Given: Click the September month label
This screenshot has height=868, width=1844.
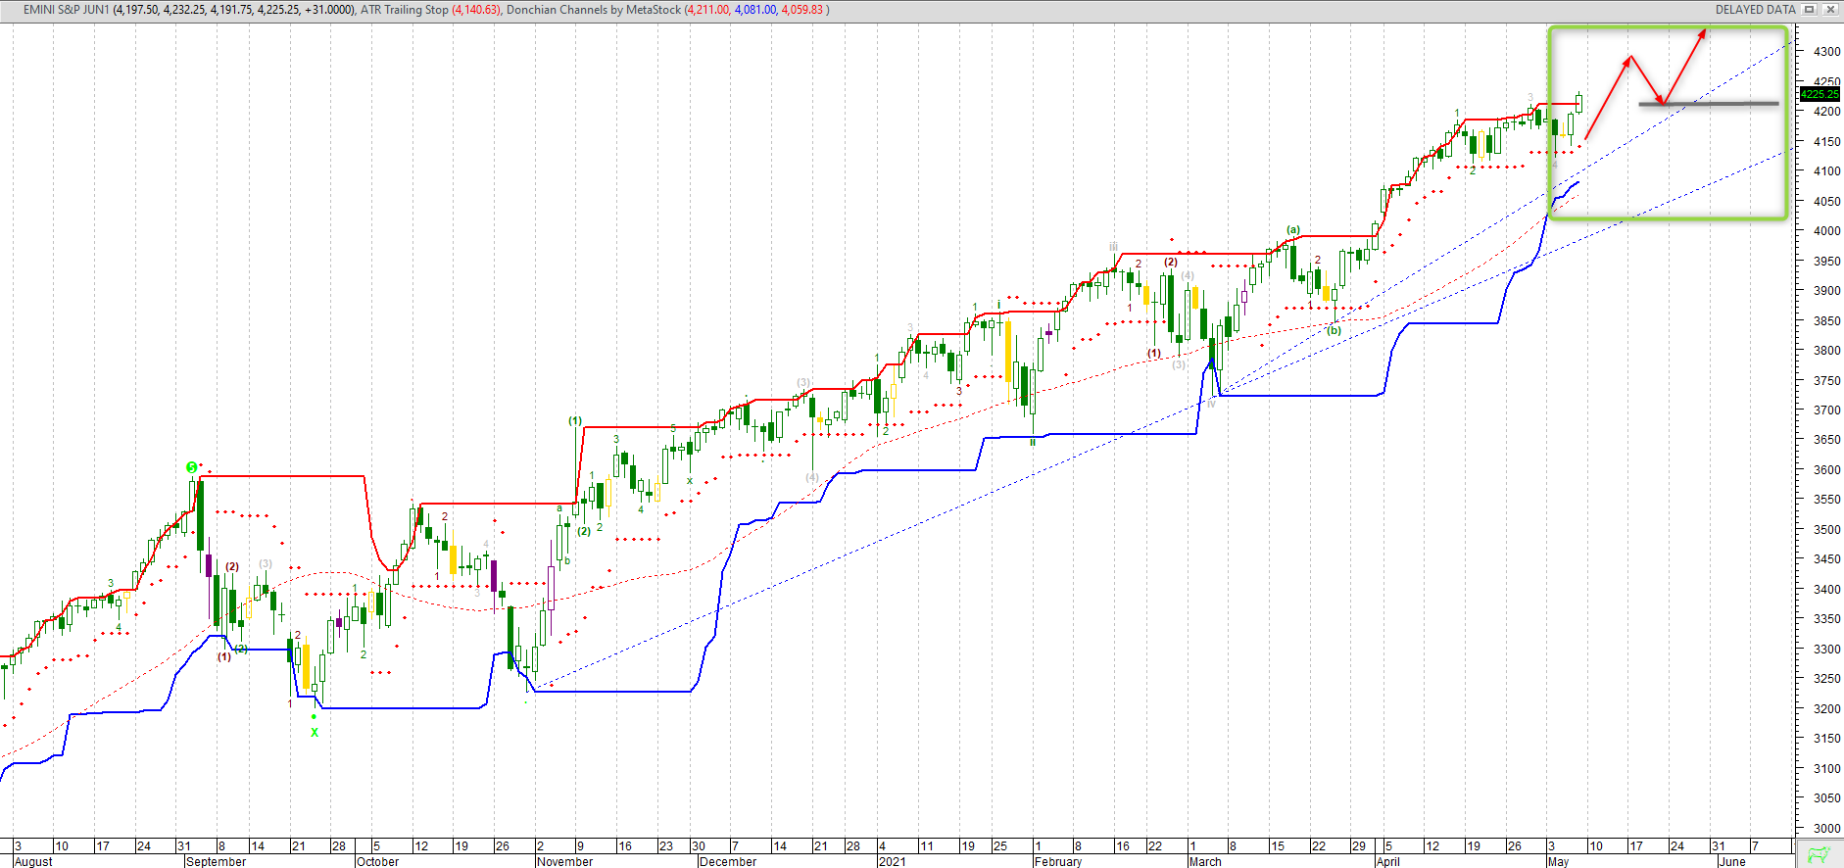Looking at the screenshot, I should (216, 862).
